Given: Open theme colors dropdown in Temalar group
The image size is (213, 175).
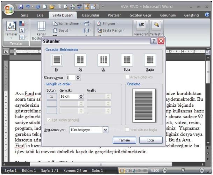Looking at the screenshot, I should click(x=23, y=23).
